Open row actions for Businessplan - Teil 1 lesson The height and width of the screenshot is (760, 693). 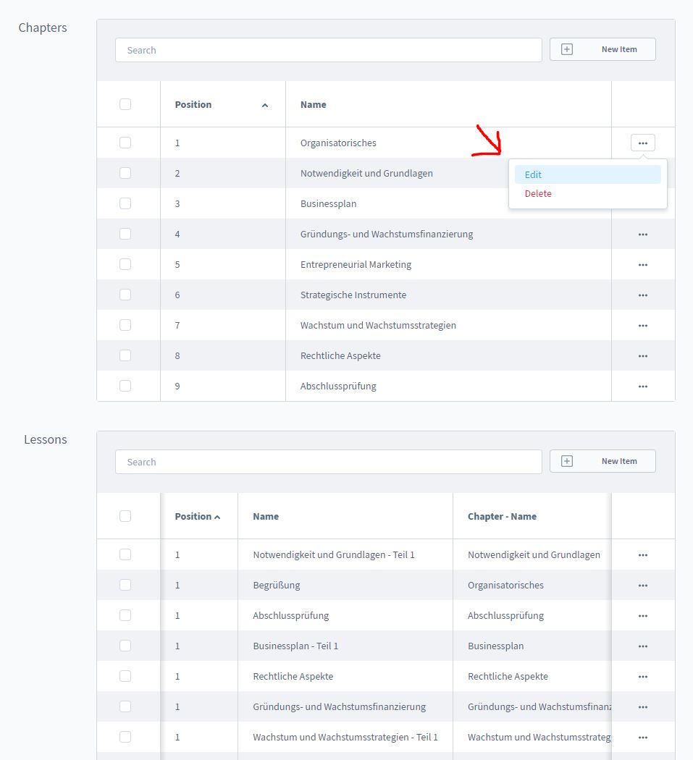point(642,646)
